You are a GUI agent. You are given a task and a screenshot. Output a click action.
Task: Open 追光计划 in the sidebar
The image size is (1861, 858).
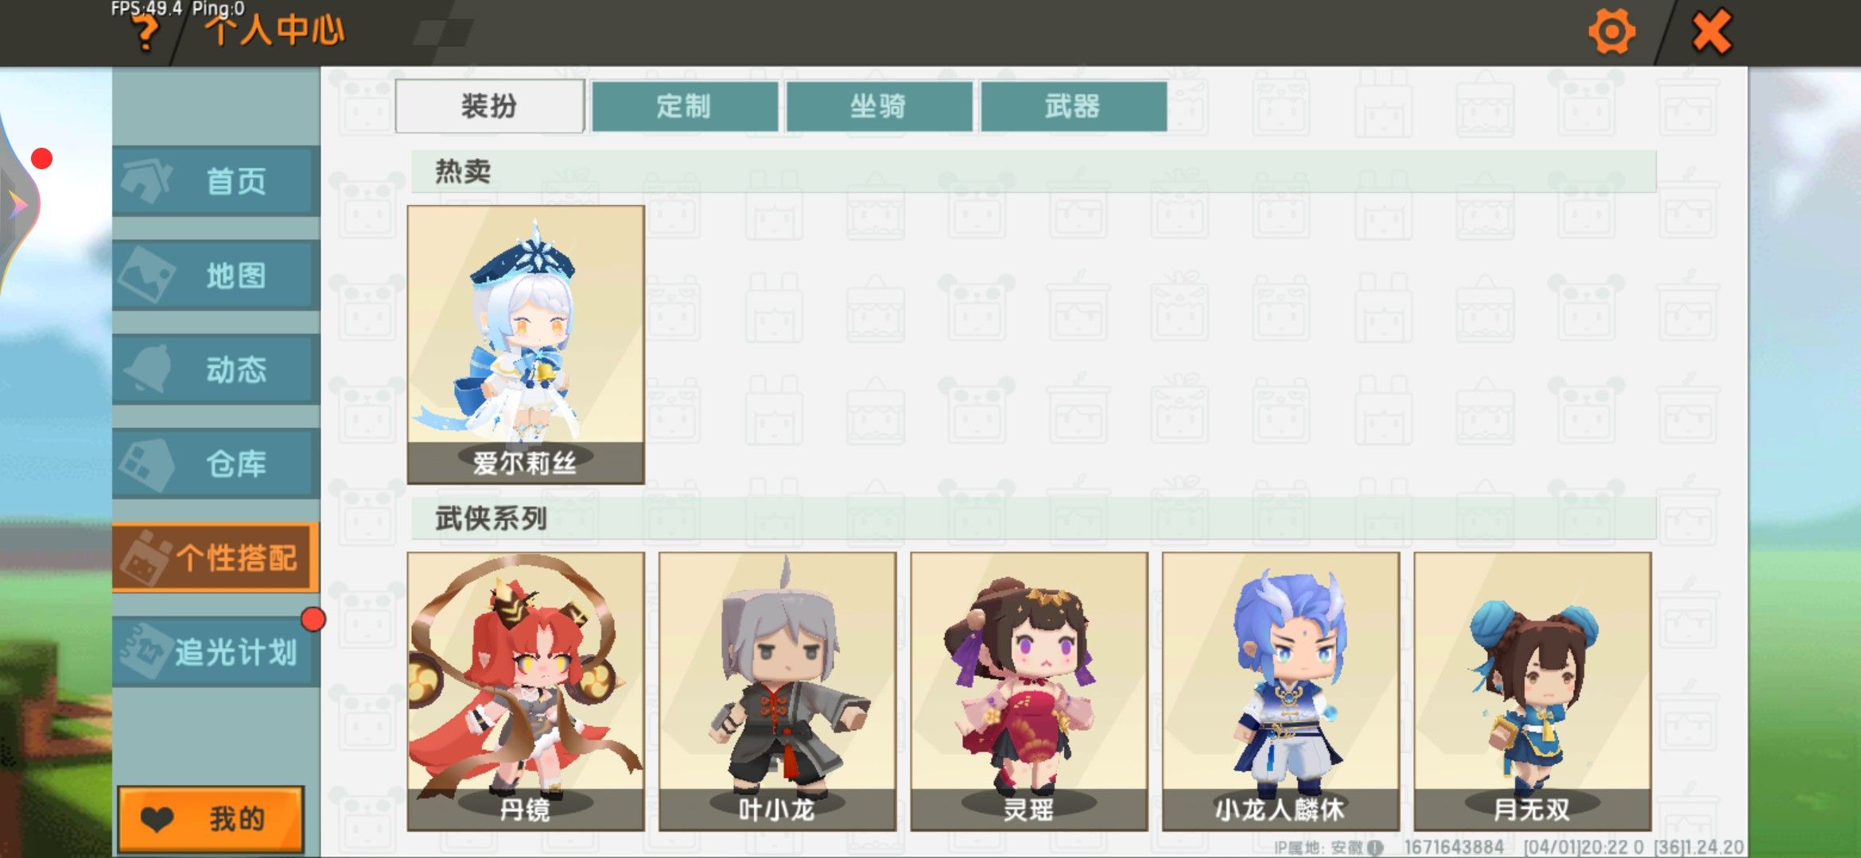[x=216, y=652]
